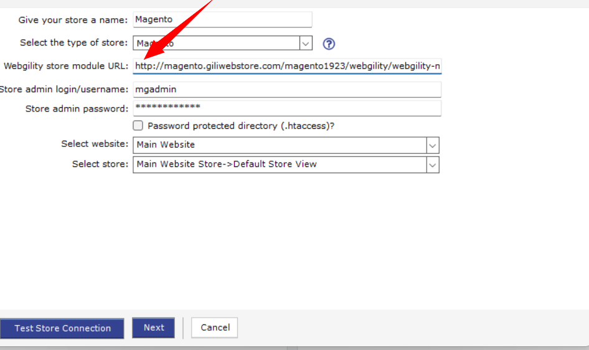Click the Store admin password field
589x350 pixels.
pyautogui.click(x=287, y=108)
